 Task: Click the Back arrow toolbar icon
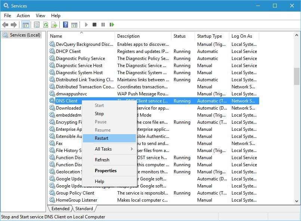click(x=5, y=25)
